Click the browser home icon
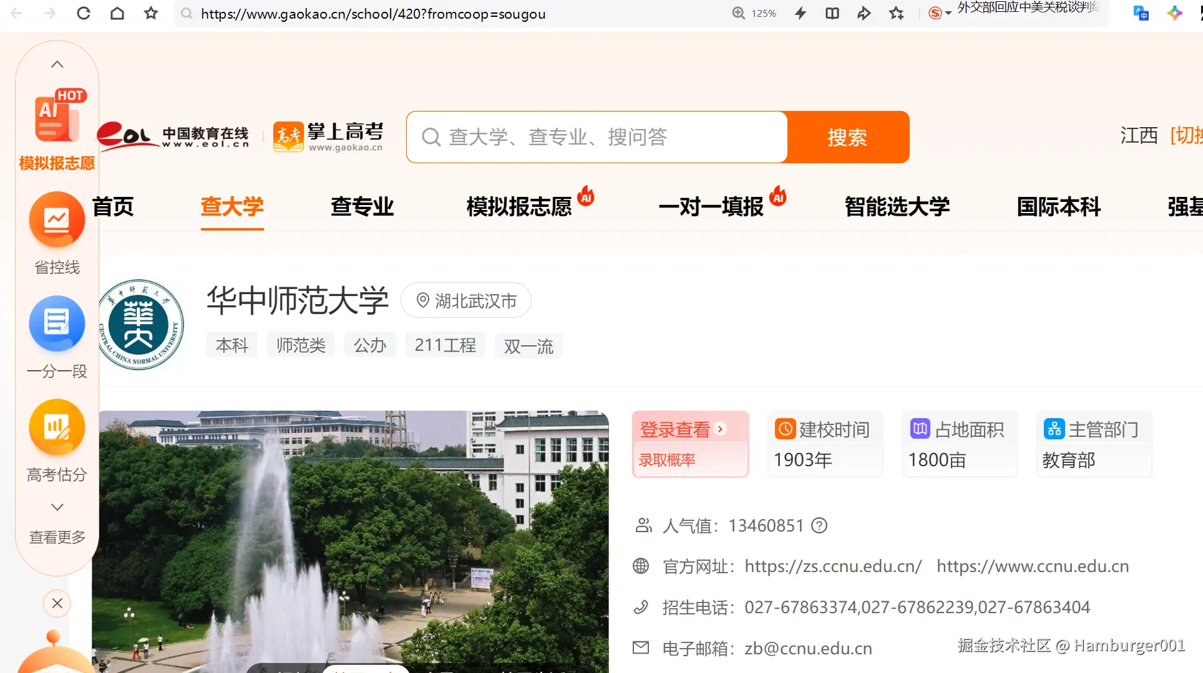Image resolution: width=1203 pixels, height=673 pixels. [117, 13]
